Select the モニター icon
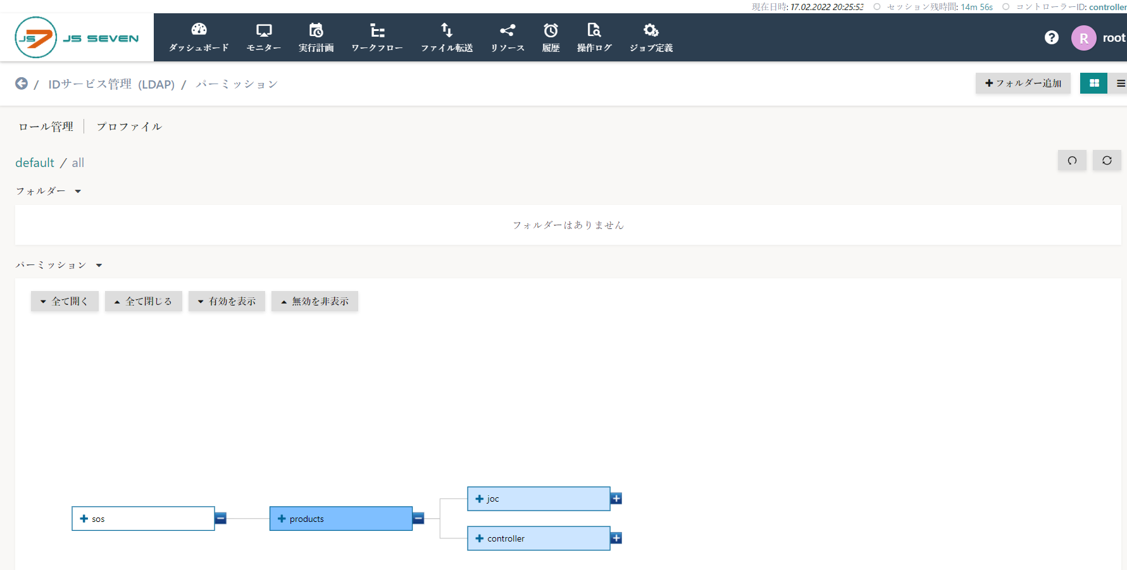Image resolution: width=1127 pixels, height=570 pixels. coord(263,37)
